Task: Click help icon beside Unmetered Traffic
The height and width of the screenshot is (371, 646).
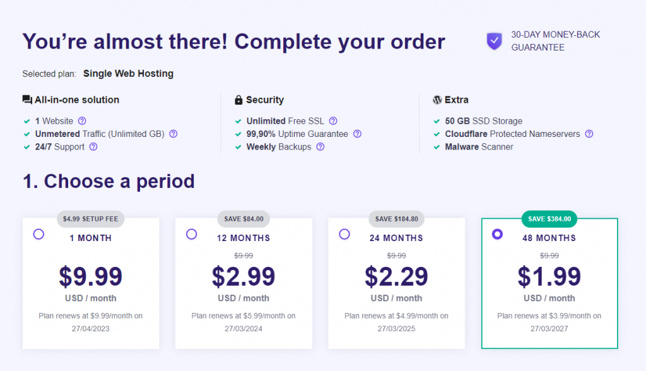Action: tap(173, 134)
